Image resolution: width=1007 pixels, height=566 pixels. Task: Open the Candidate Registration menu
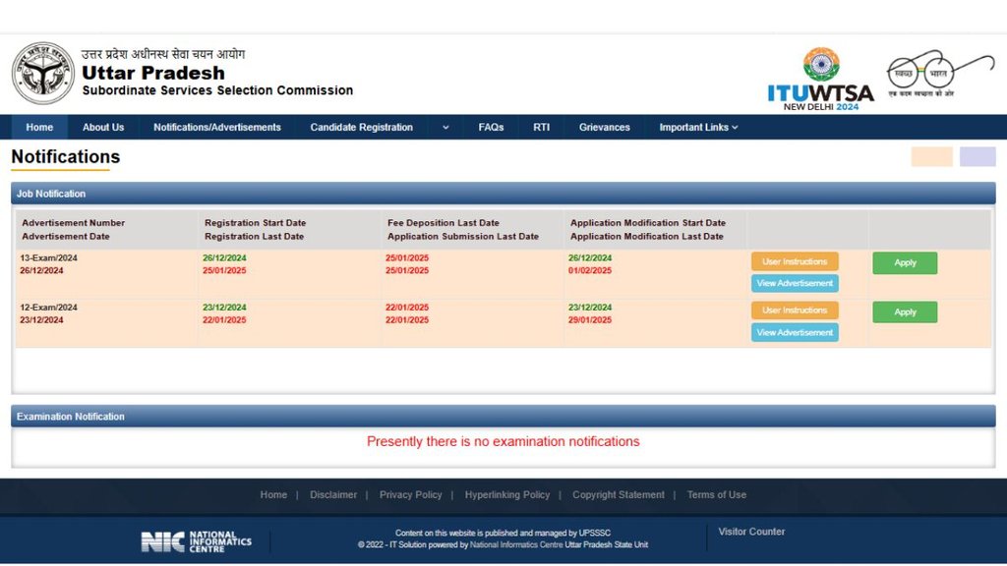361,127
